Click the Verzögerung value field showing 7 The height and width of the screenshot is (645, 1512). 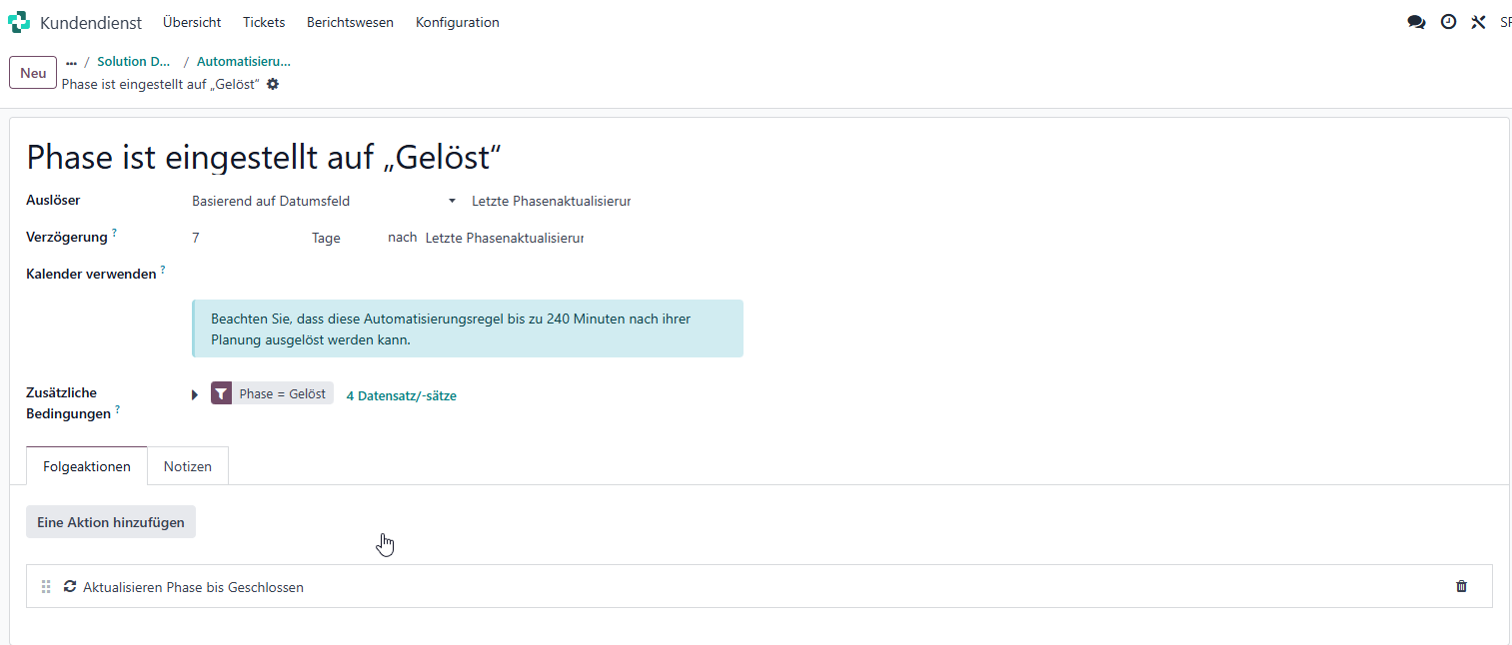click(x=246, y=238)
